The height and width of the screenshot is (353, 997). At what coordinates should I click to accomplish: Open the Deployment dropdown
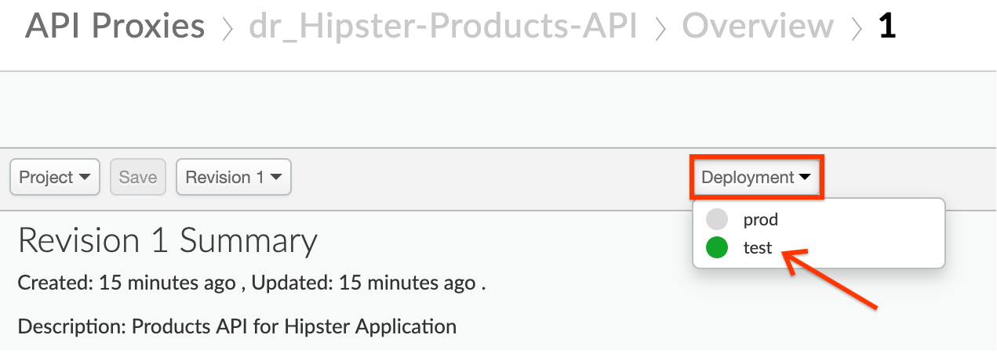coord(757,177)
